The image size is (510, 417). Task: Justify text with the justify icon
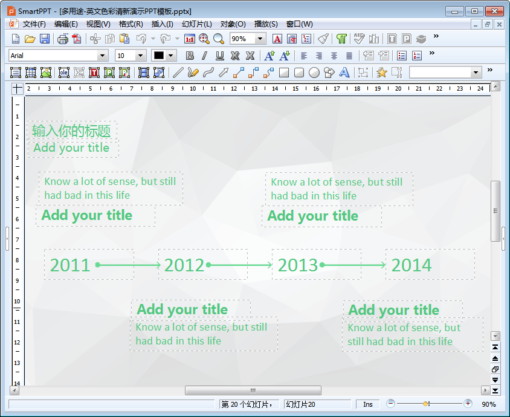point(349,56)
